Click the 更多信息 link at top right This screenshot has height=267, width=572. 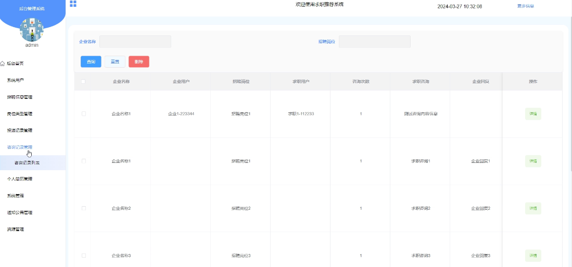click(x=526, y=6)
